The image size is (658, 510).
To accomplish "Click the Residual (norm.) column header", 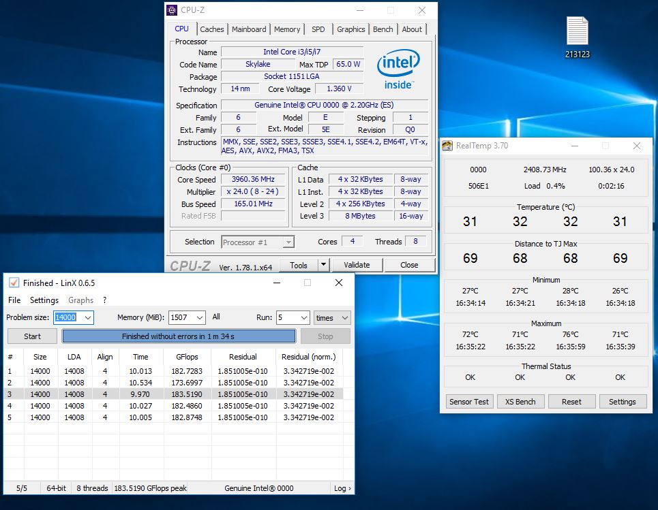I will pyautogui.click(x=308, y=357).
